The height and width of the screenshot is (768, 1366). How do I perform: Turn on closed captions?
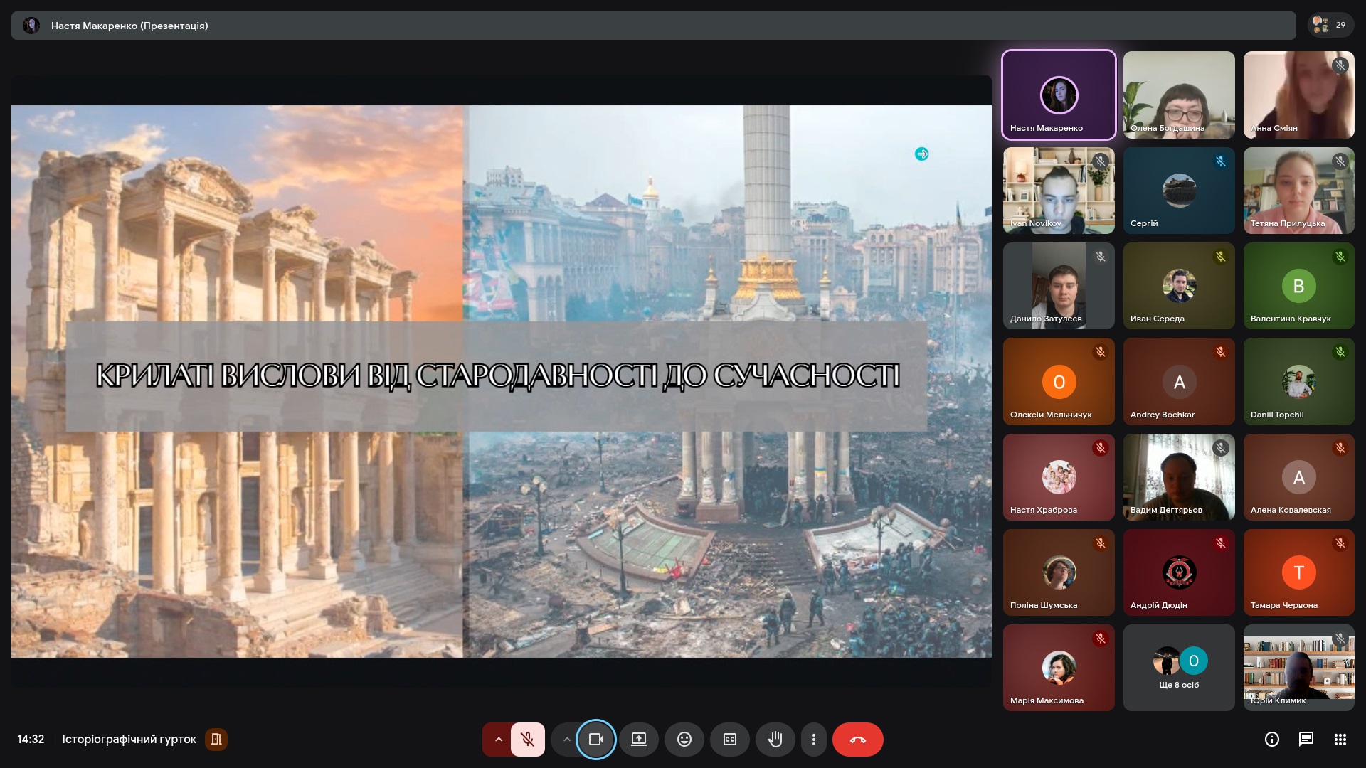pos(729,740)
